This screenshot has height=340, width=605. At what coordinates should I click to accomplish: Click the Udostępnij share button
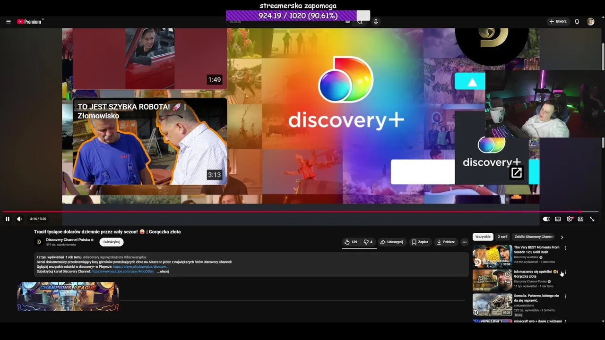coord(392,242)
